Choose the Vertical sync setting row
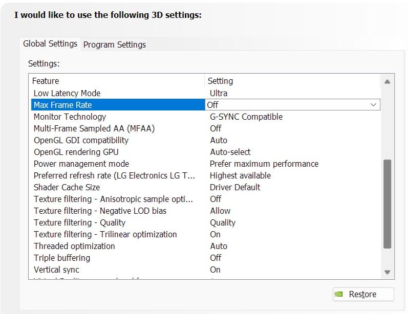This screenshot has width=408, height=314. point(56,270)
